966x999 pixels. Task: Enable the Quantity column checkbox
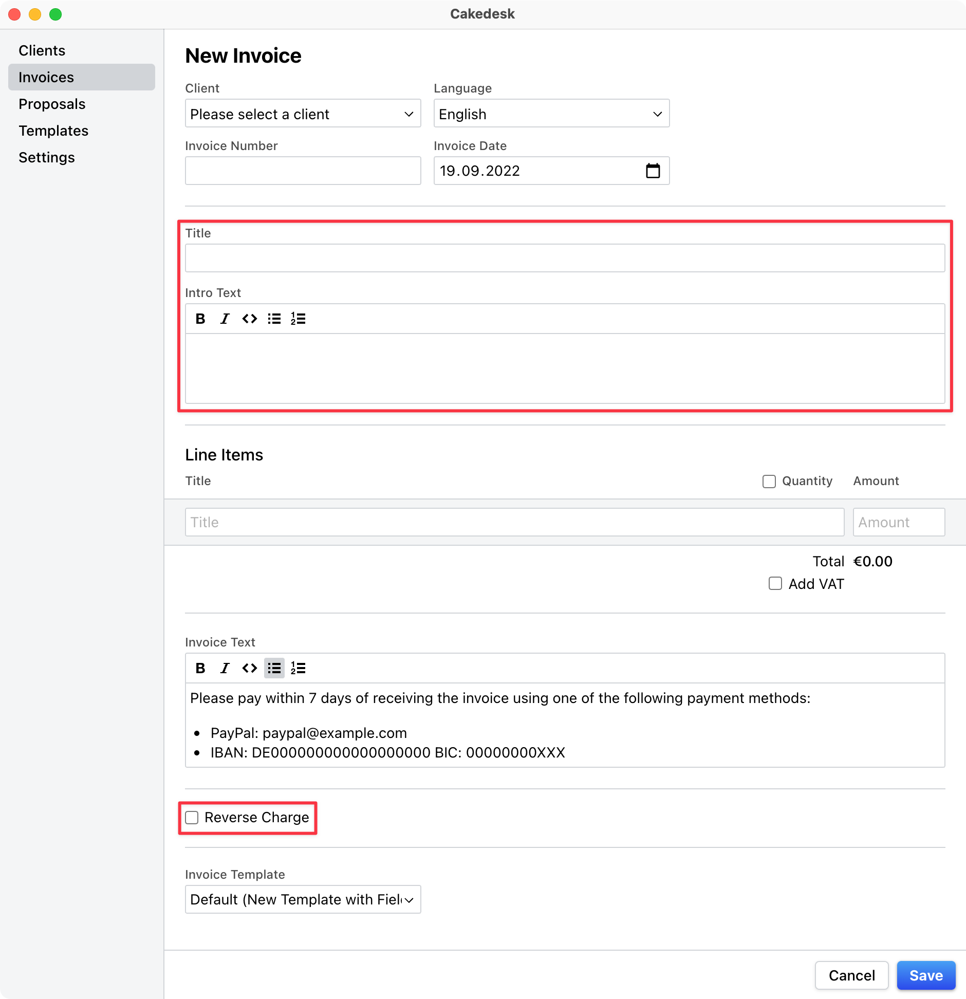[x=769, y=482]
